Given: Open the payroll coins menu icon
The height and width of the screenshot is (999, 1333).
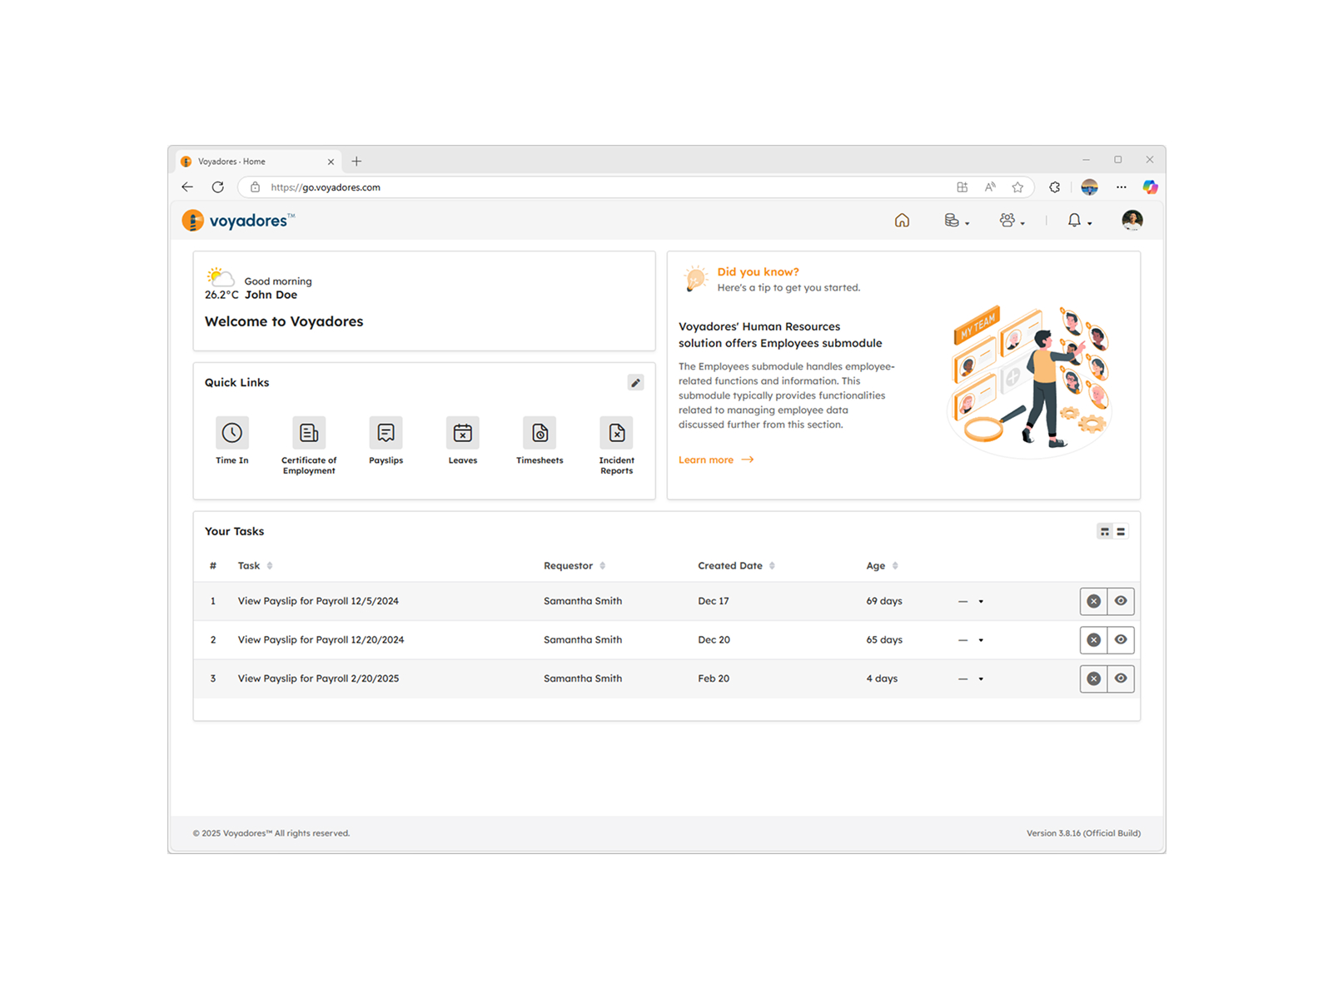Looking at the screenshot, I should pyautogui.click(x=957, y=221).
